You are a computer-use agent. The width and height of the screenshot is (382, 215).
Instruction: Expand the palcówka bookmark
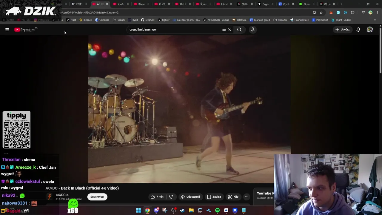click(x=239, y=20)
